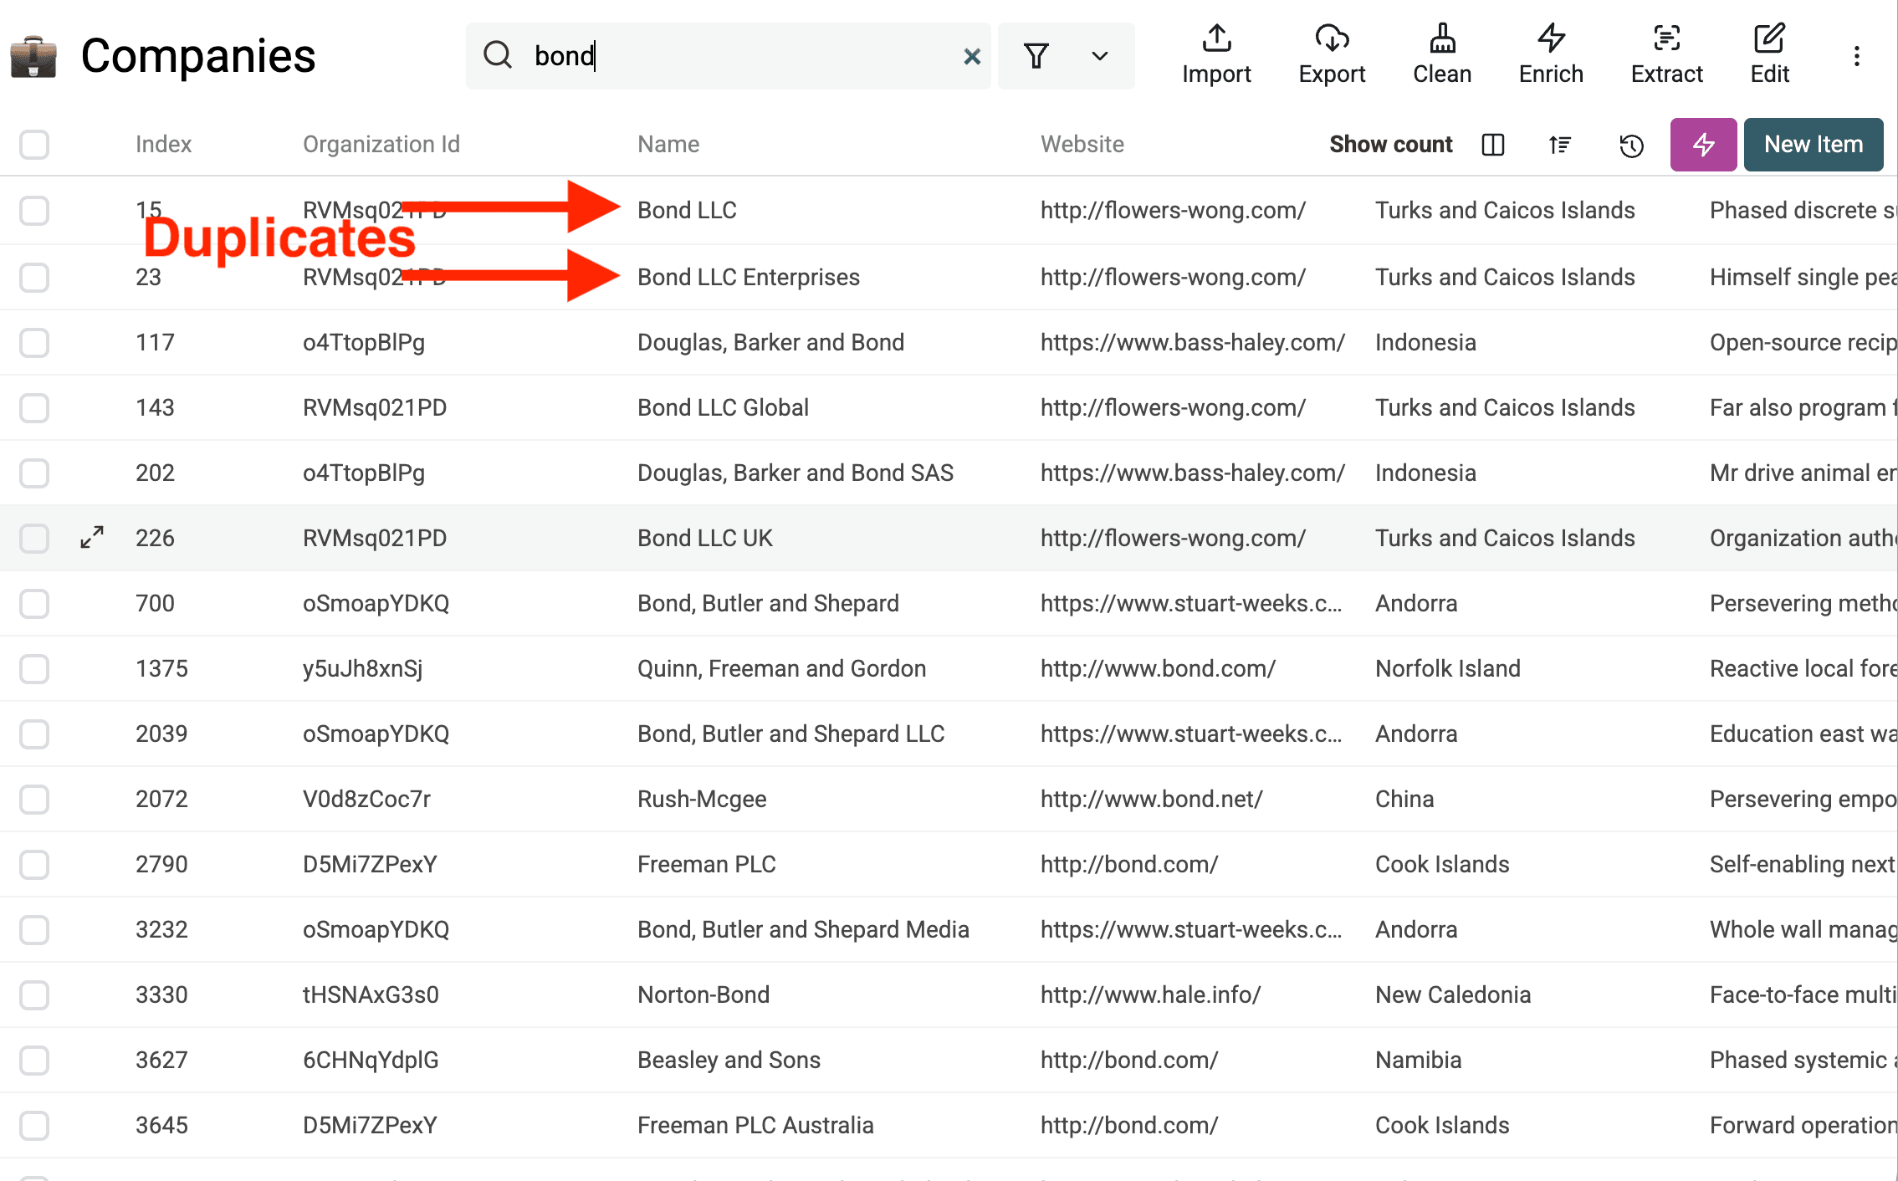
Task: Open version history via clock icon
Action: pyautogui.click(x=1630, y=145)
